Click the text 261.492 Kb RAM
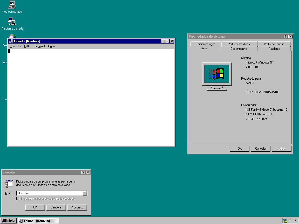Viewport: 299px width, 224px height. (x=256, y=119)
